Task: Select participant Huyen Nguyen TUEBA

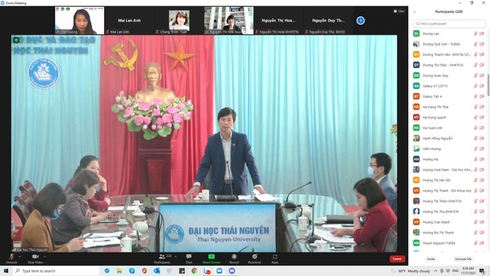Action: pos(449,243)
